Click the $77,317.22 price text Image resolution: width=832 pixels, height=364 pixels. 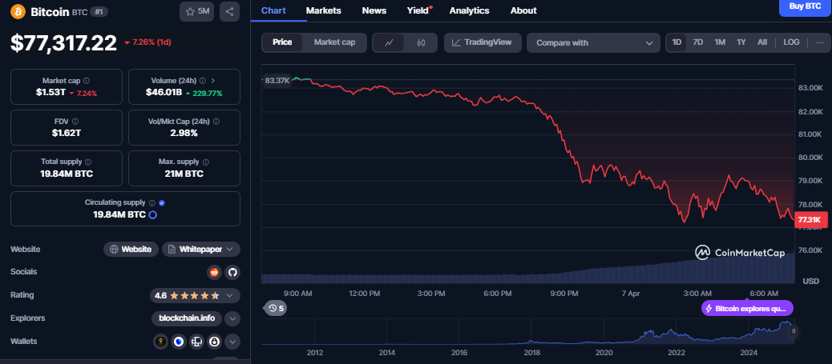63,43
